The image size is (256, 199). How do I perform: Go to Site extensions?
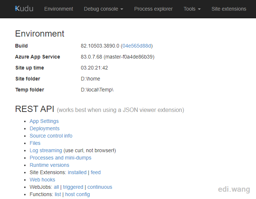point(229,9)
